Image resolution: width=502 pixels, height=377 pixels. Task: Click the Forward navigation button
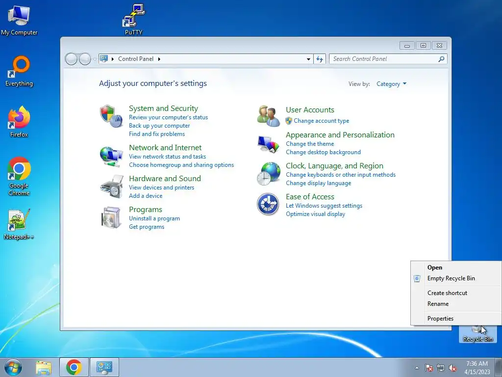coord(85,59)
